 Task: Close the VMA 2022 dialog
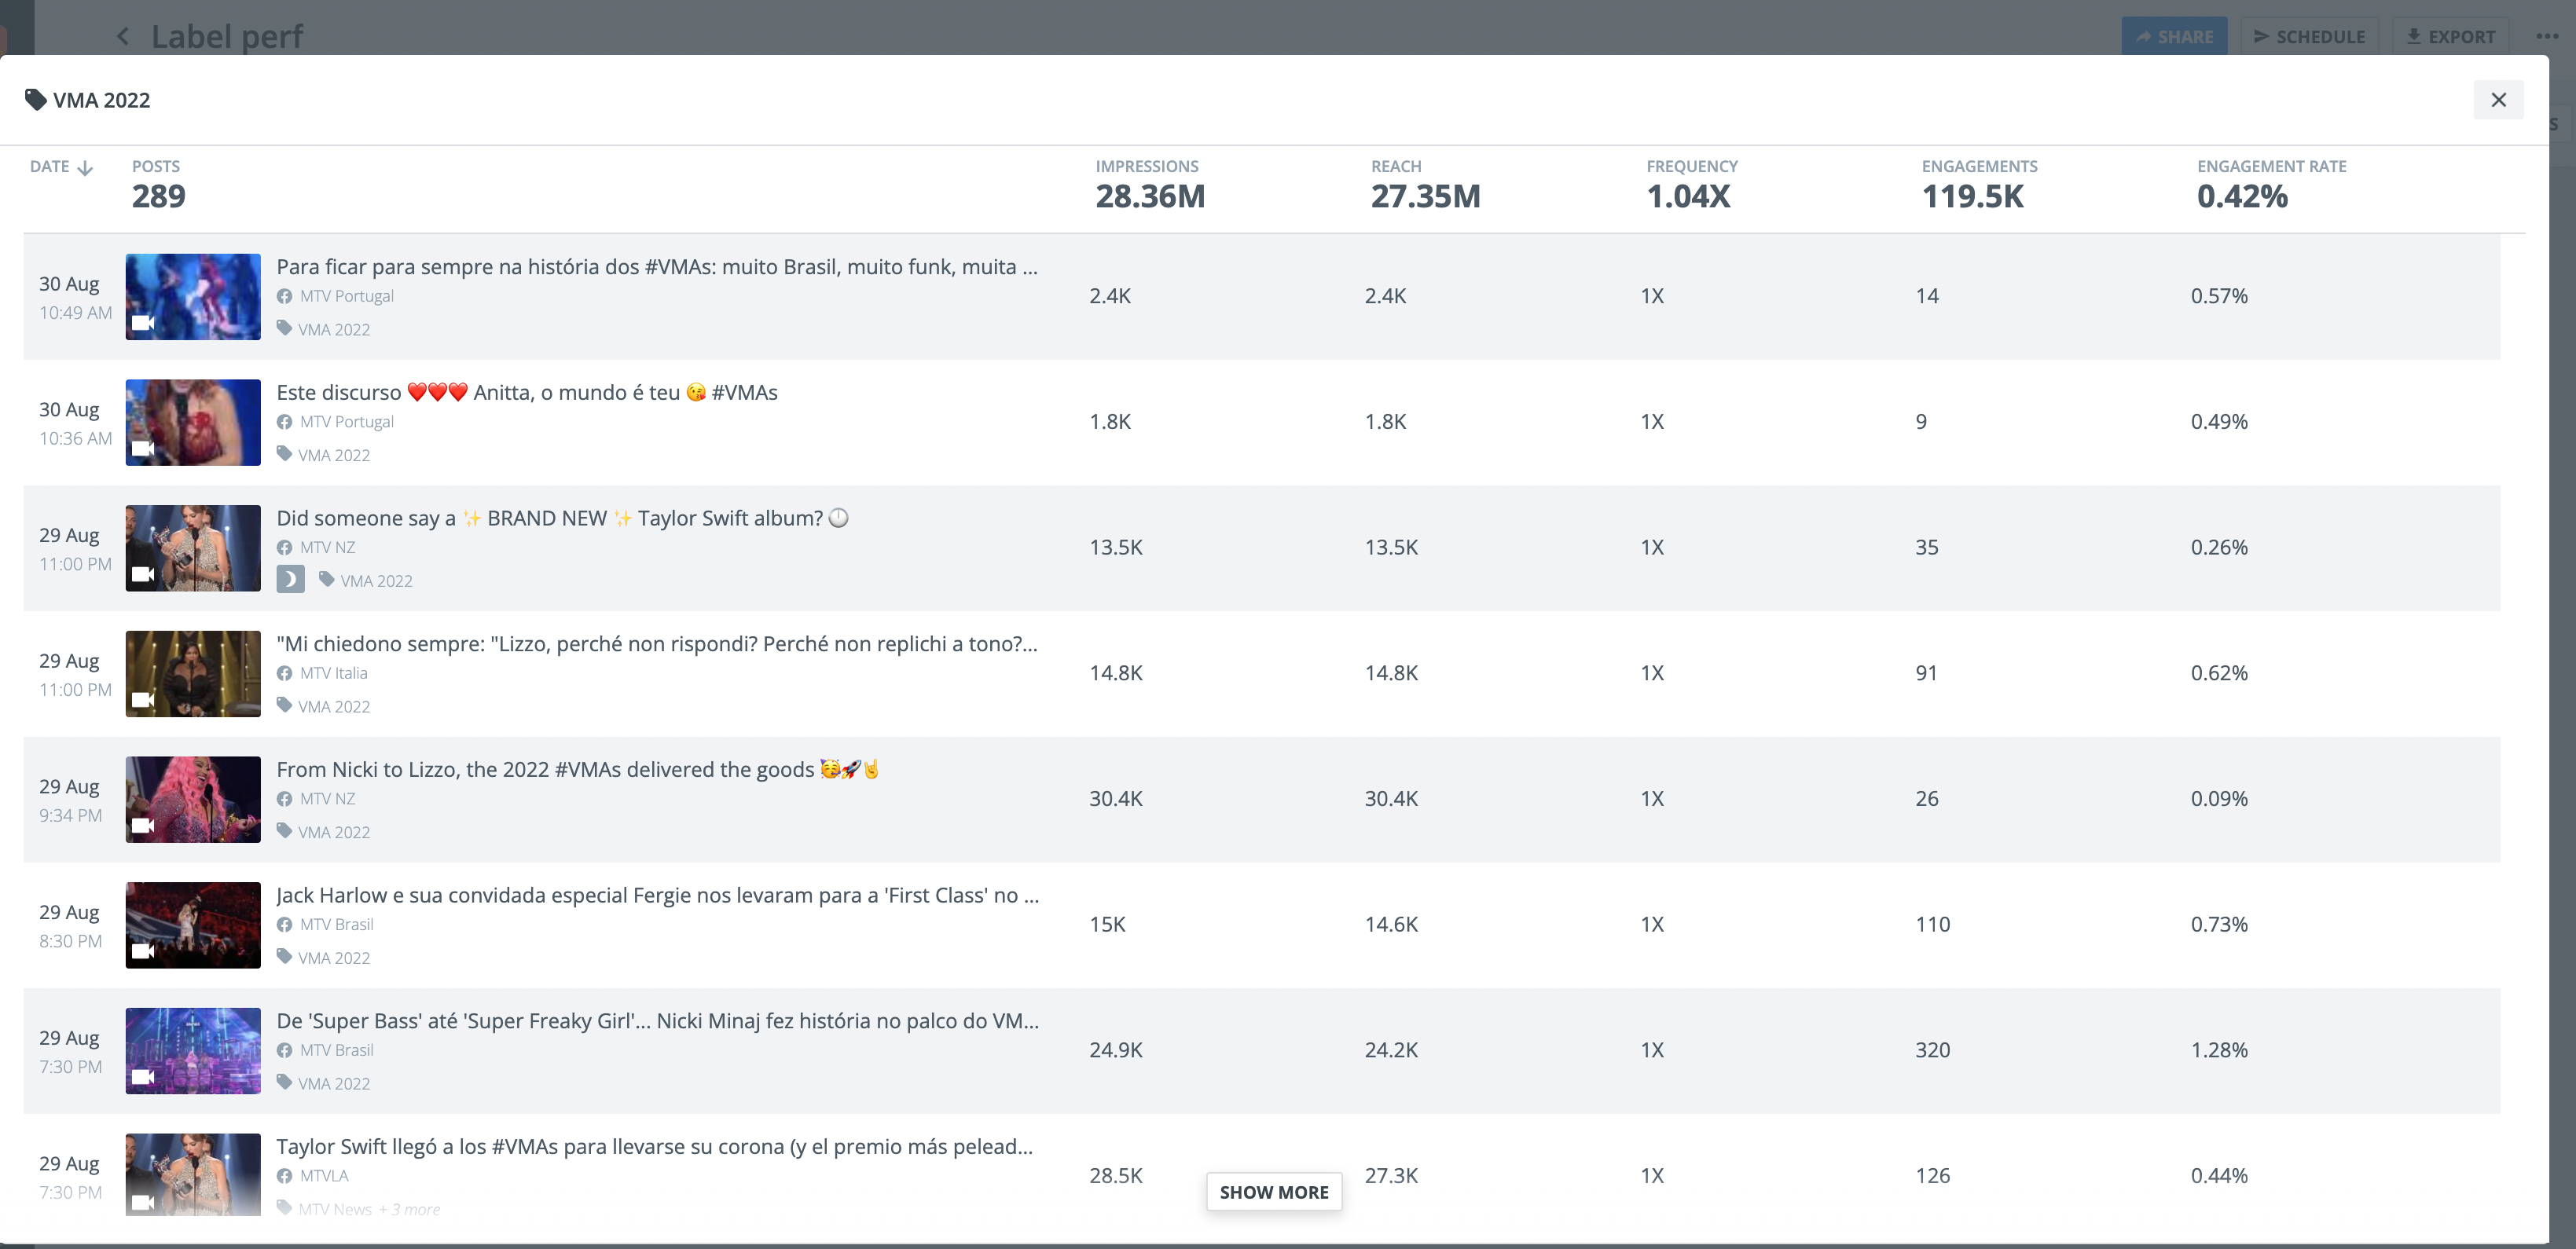point(2498,100)
